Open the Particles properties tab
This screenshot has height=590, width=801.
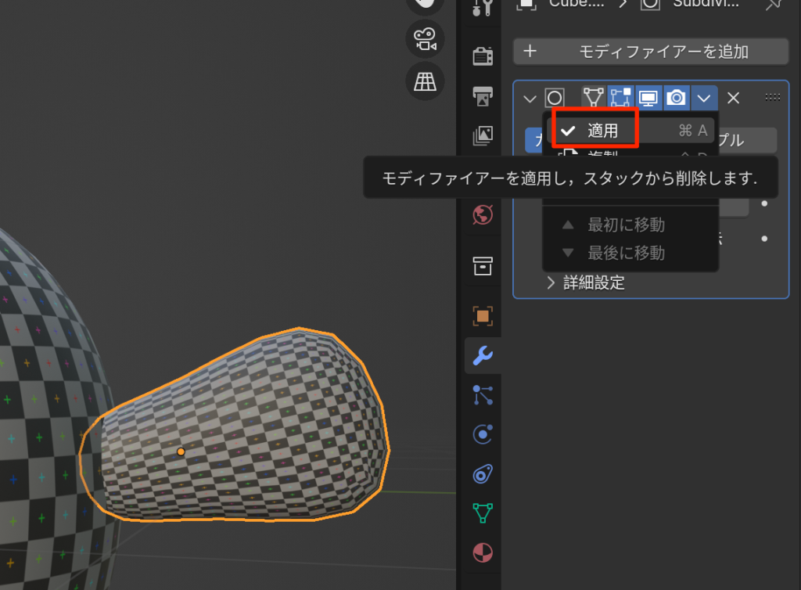click(483, 395)
